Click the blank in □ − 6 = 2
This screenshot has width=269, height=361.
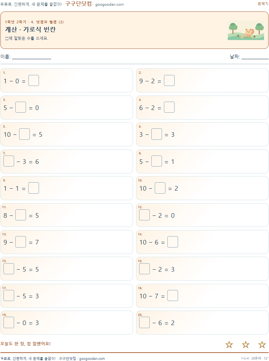[x=144, y=322]
